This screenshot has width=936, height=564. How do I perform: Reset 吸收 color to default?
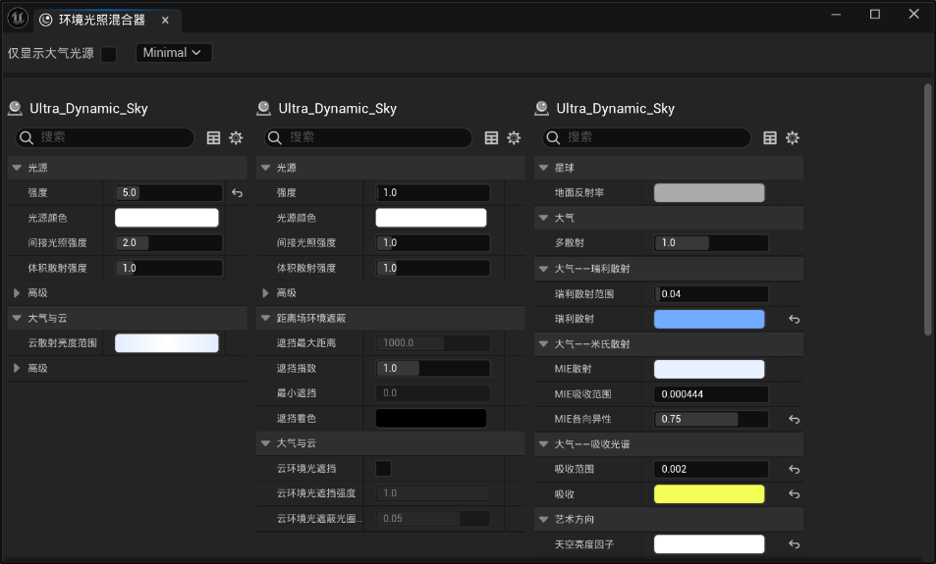coord(794,494)
